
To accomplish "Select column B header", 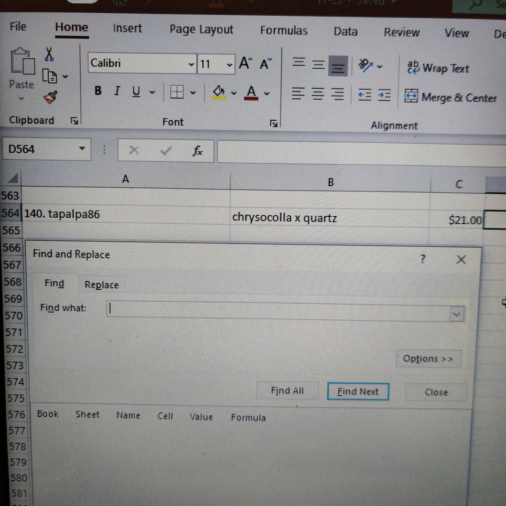I will pos(330,182).
